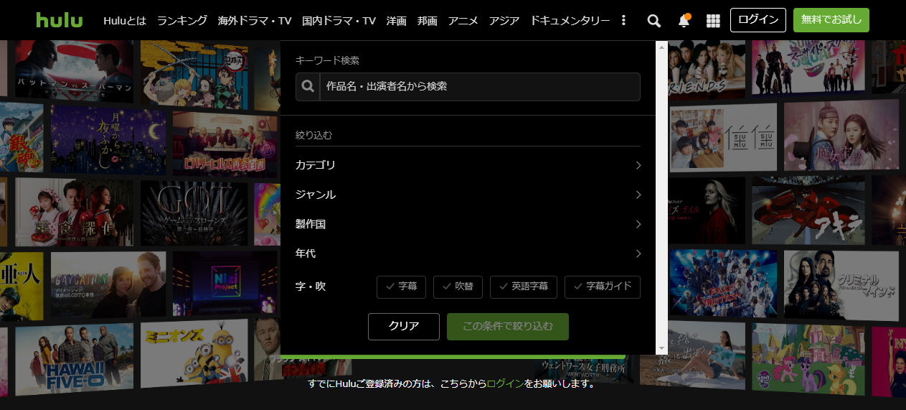Expand the ジャンル filter row
906x410 pixels.
coord(468,195)
